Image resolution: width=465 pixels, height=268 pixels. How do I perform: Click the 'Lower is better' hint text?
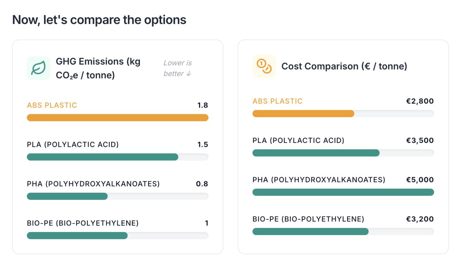click(178, 68)
